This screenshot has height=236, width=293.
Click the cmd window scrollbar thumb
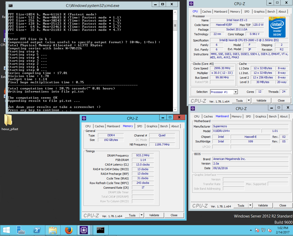(175, 25)
